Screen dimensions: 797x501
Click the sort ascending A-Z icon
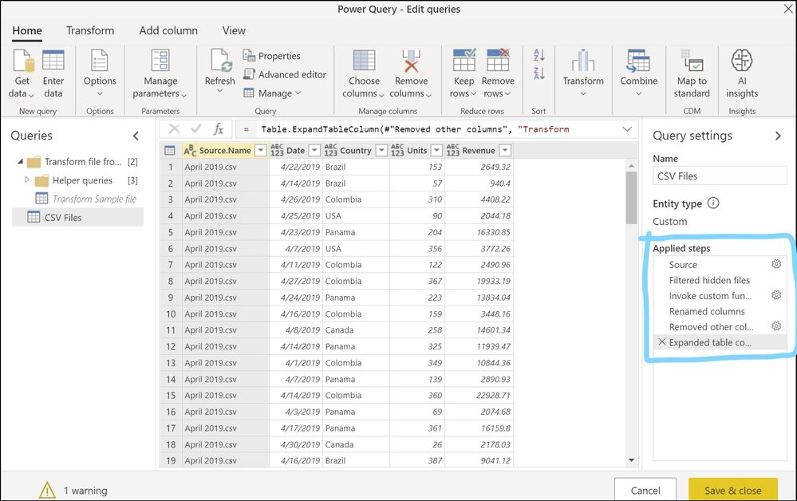(539, 55)
